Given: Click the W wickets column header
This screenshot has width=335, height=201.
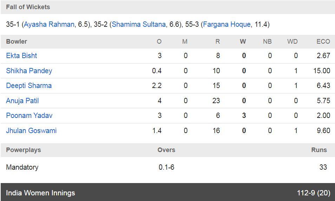Looking at the screenshot, I should 243,41.
